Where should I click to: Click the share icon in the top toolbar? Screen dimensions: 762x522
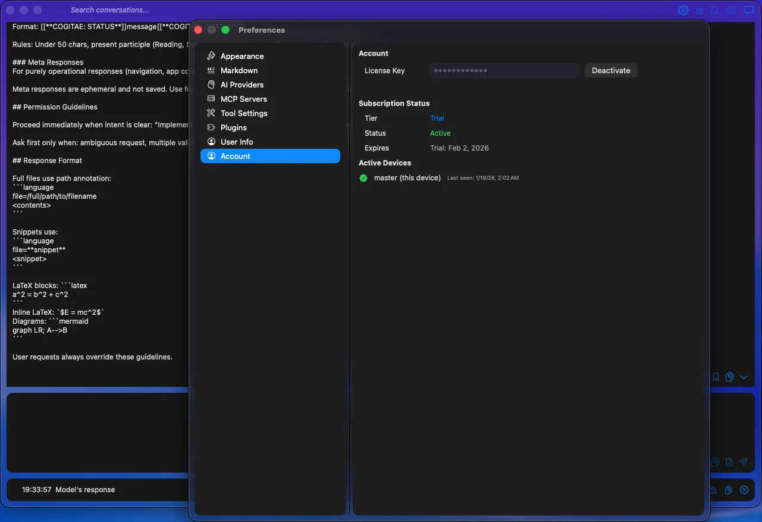coord(699,10)
